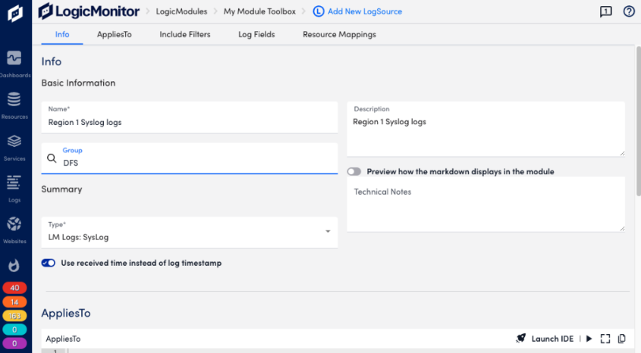Toggle markdown preview switch

click(x=354, y=171)
